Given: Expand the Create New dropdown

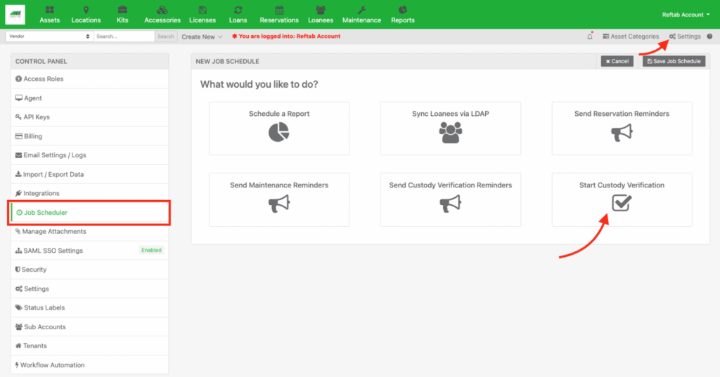Looking at the screenshot, I should [x=202, y=37].
